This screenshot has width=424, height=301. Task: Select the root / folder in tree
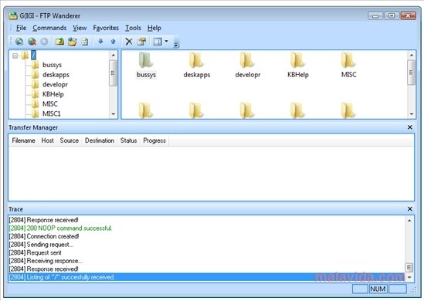(33, 56)
